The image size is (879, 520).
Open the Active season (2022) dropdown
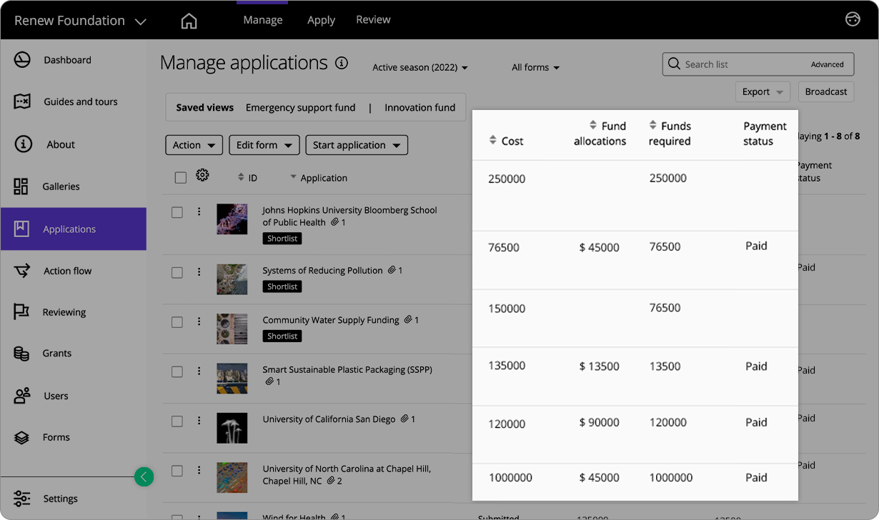[x=419, y=66]
